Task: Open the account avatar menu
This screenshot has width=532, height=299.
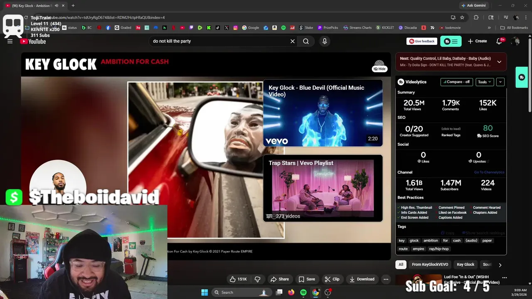Action: (x=516, y=41)
